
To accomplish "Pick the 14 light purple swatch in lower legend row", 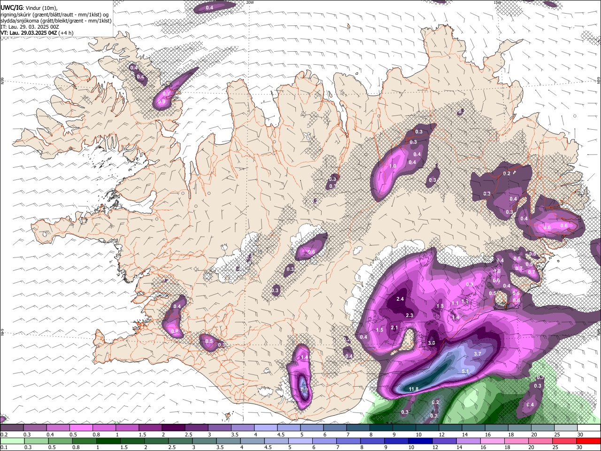I will pyautogui.click(x=468, y=441).
